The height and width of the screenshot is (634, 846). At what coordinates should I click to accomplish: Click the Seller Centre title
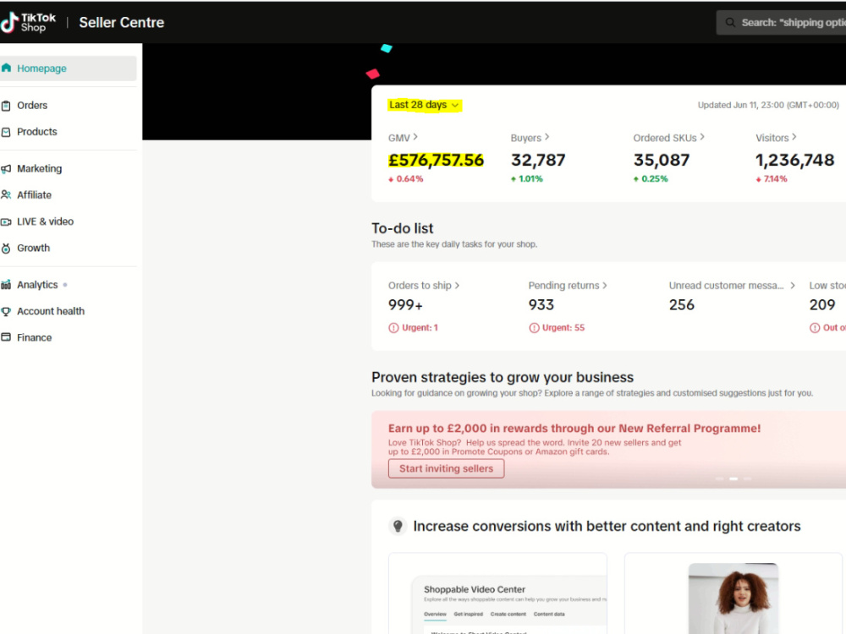(x=121, y=22)
